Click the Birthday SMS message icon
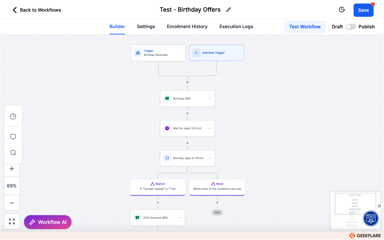 167,98
